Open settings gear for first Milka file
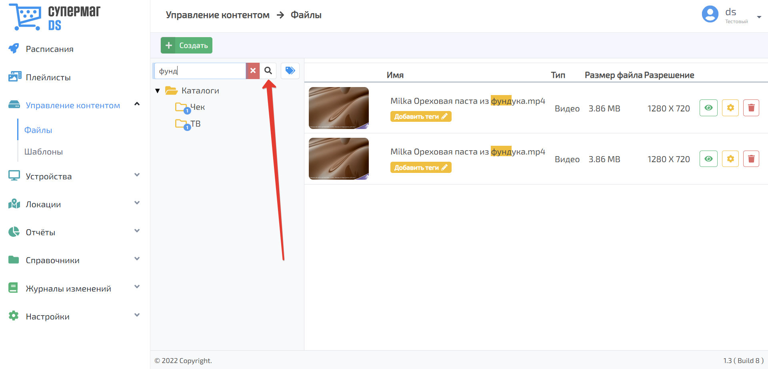Image resolution: width=768 pixels, height=369 pixels. tap(730, 108)
